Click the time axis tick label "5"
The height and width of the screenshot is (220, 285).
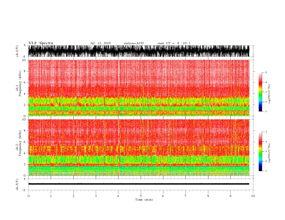click(x=141, y=196)
